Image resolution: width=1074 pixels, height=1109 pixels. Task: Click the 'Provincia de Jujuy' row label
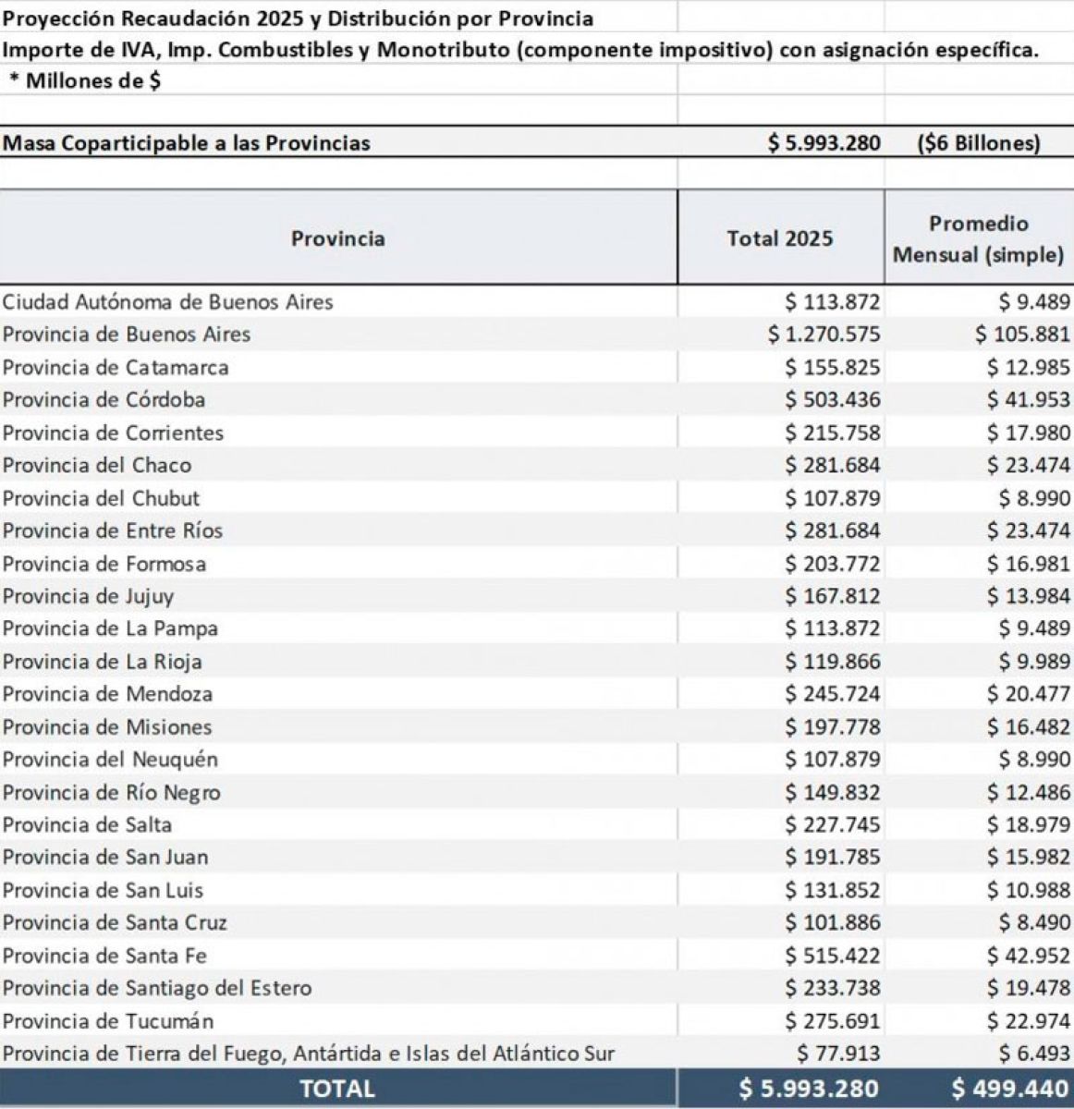88,596
